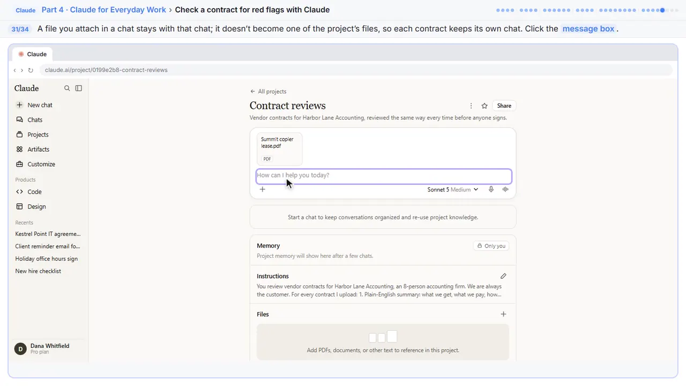The height and width of the screenshot is (386, 686).
Task: Edit the project Instructions with pencil icon
Action: [503, 276]
